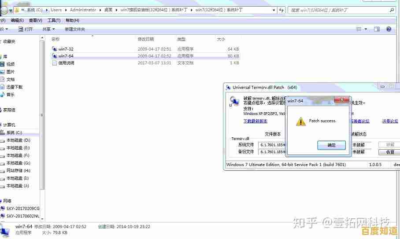Click the 确定 button in Patch success dialog

pos(331,145)
